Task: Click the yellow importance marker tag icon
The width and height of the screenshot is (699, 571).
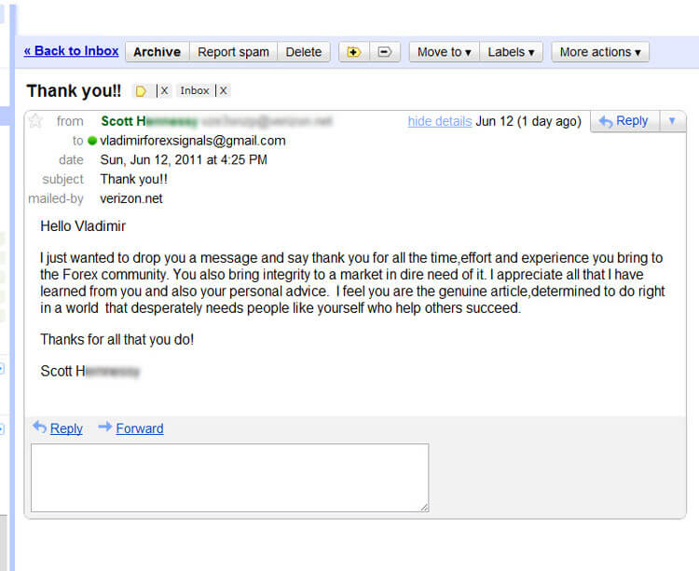Action: point(141,91)
